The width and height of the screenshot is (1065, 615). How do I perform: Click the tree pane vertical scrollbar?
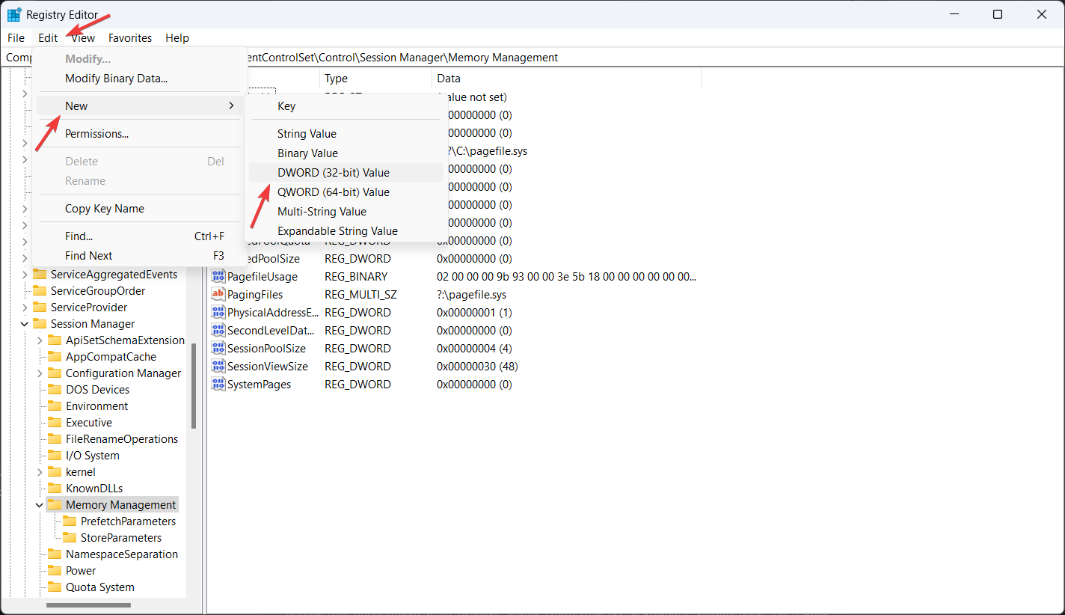point(194,386)
